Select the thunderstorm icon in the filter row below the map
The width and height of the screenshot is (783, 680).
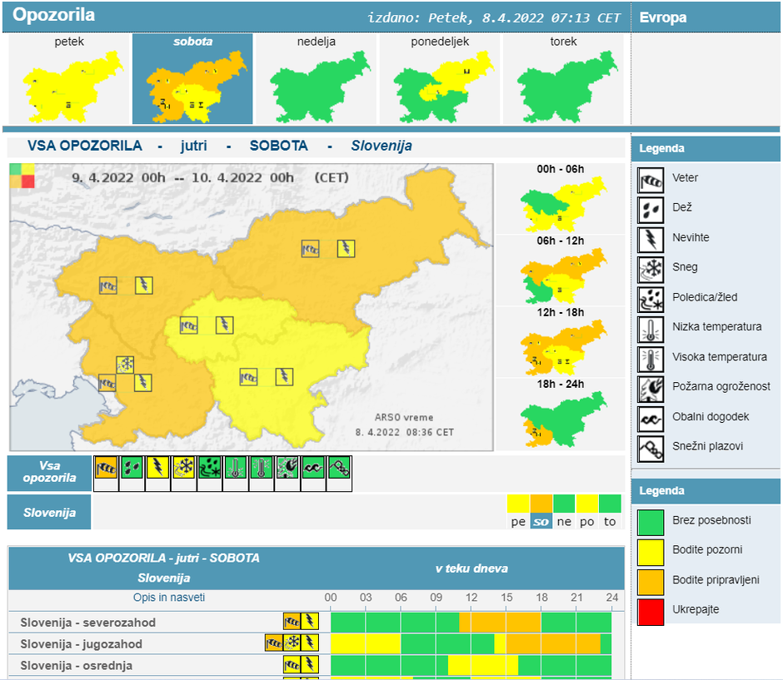point(157,469)
